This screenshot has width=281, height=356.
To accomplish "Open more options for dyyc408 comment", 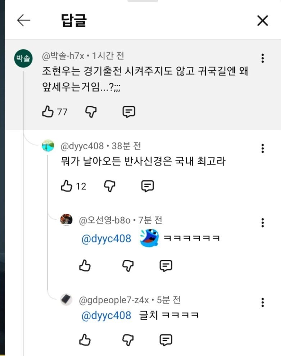I will coord(263,149).
